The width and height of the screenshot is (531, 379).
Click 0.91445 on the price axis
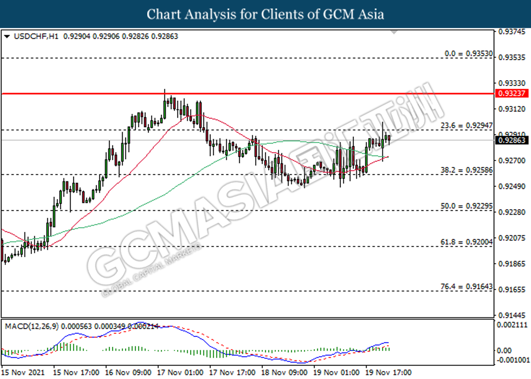click(512, 315)
